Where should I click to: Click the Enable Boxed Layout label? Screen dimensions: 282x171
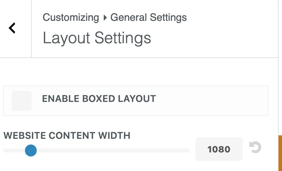tap(99, 99)
